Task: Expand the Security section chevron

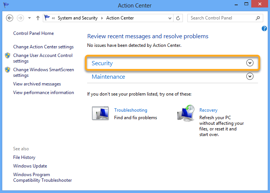Action: tap(250, 63)
